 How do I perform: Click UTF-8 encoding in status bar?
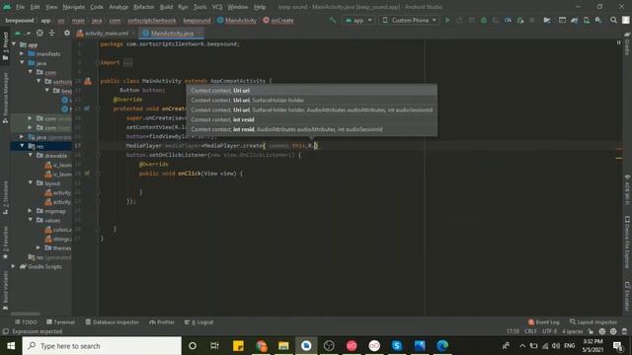coord(549,331)
